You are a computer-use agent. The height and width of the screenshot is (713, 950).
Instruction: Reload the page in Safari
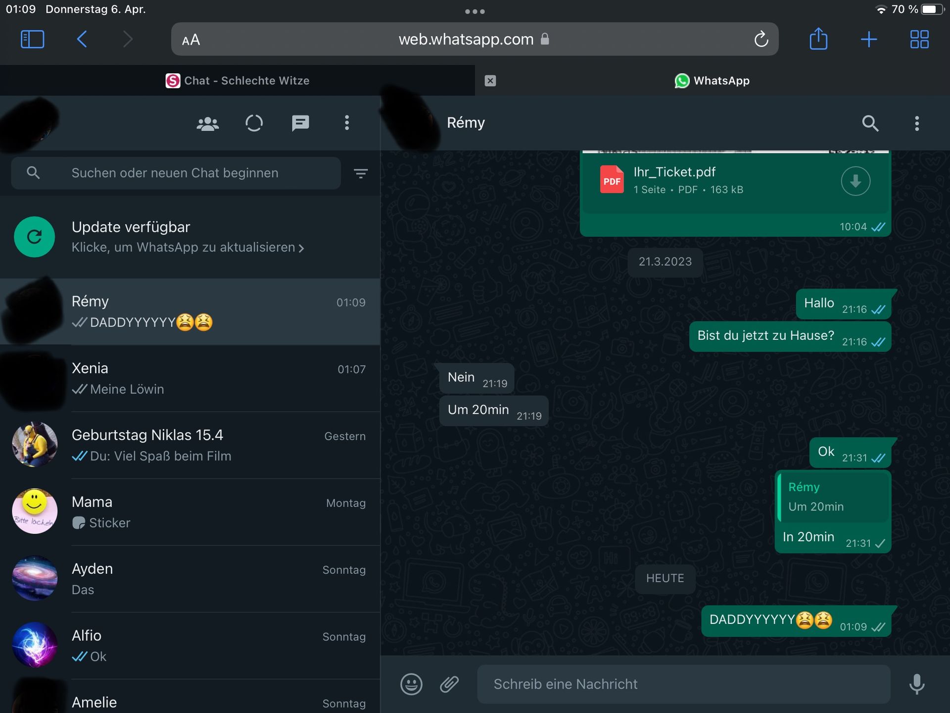tap(760, 39)
